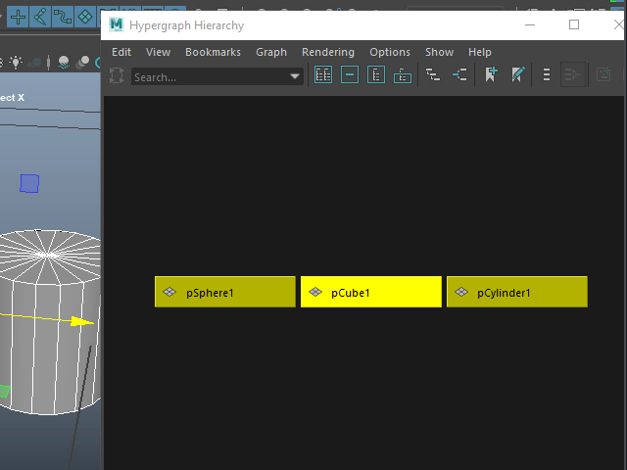Select the pCylinder1 node
627x470 pixels.
pos(516,292)
